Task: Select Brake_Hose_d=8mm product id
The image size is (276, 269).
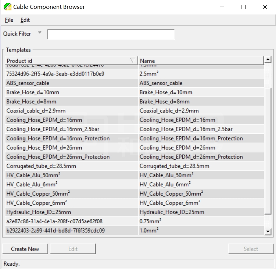Action: 72,101
